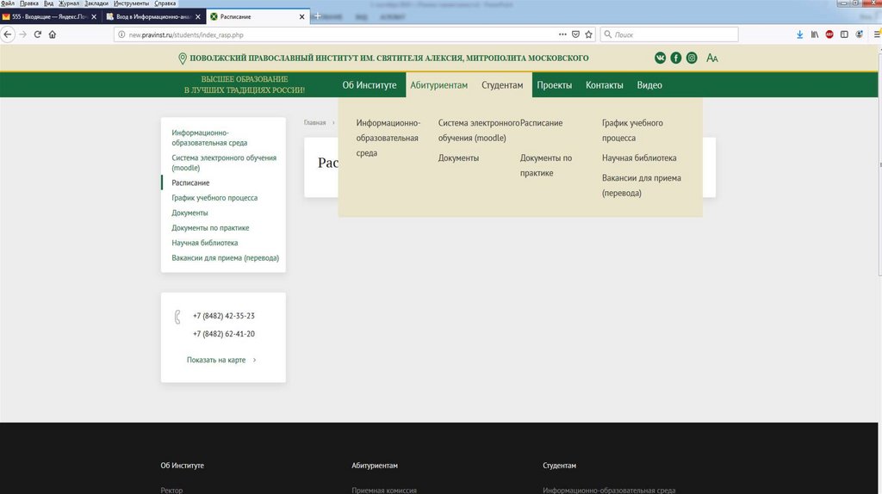
Task: Open График учебного процесса in left sidebar
Action: (214, 198)
